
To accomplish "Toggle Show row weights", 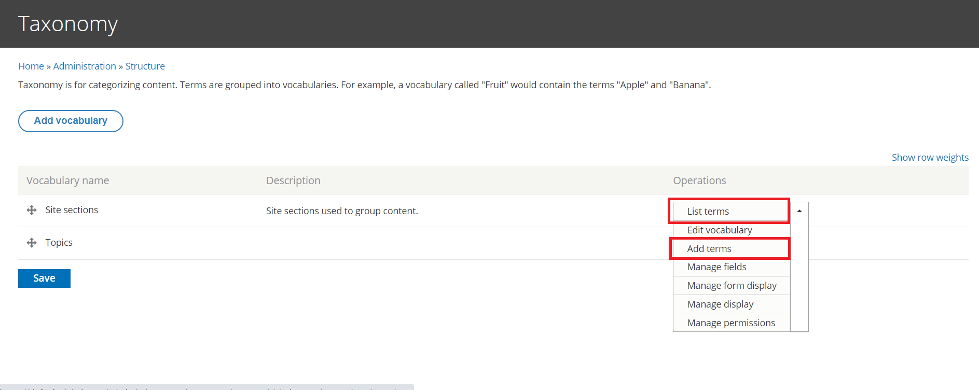I will point(930,158).
